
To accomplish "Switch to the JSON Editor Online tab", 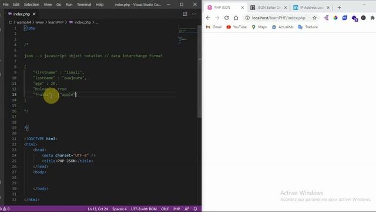I will point(268,8).
